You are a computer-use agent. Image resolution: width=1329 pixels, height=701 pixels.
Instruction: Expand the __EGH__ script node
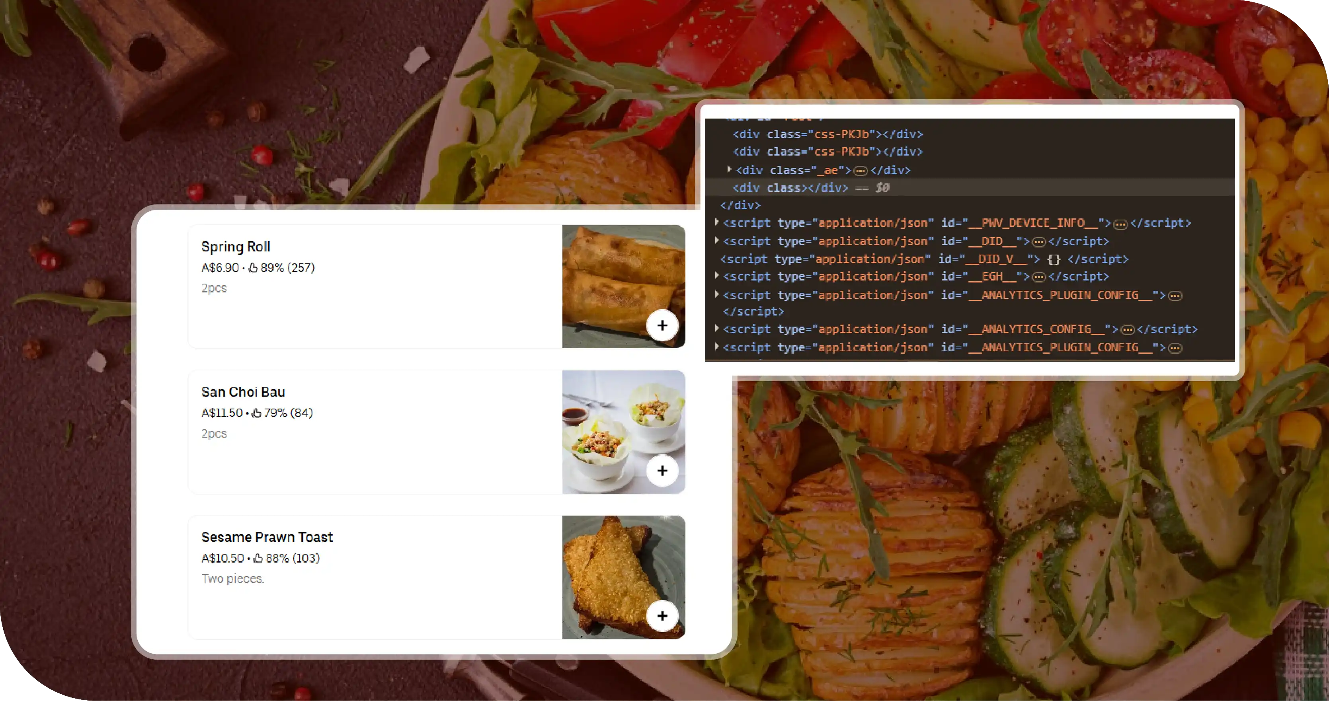click(716, 276)
